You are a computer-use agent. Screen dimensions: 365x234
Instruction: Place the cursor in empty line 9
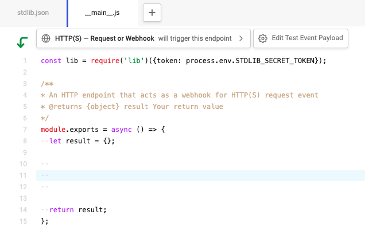[200, 153]
